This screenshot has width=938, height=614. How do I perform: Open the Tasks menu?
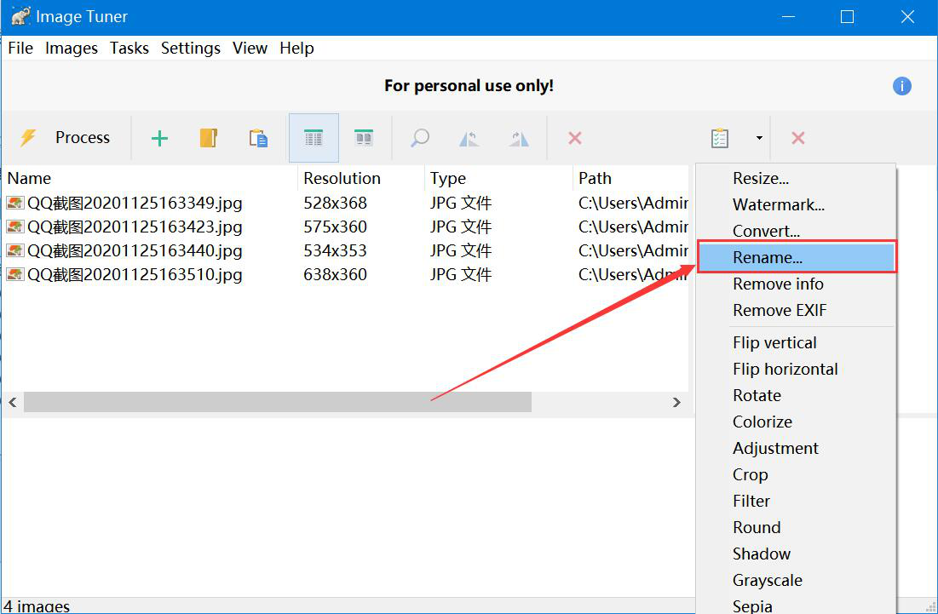129,49
